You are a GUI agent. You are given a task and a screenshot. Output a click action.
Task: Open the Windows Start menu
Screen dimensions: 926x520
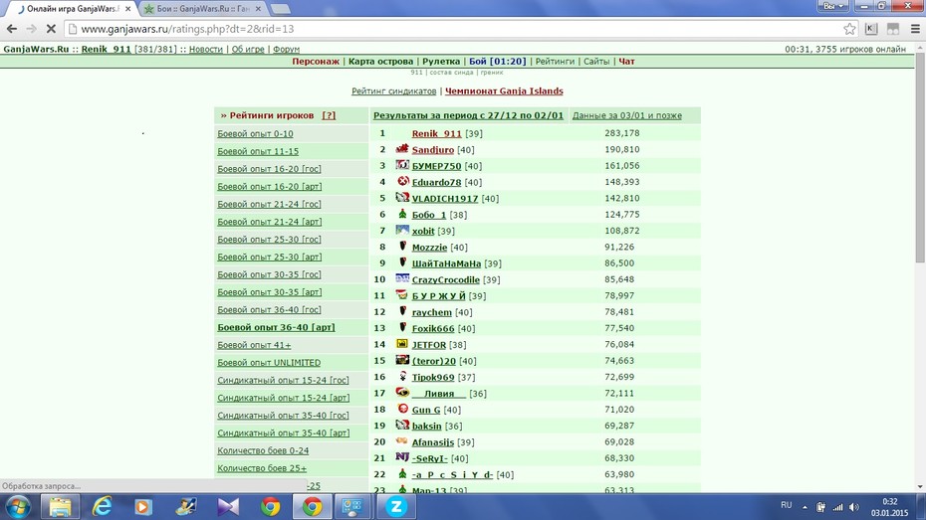(17, 507)
